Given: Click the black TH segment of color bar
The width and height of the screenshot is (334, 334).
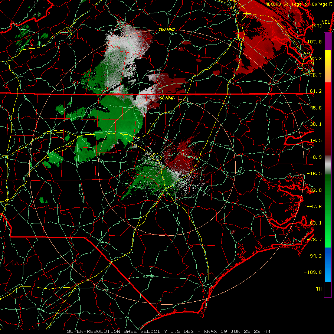Looking at the screenshot, I should tap(328, 289).
